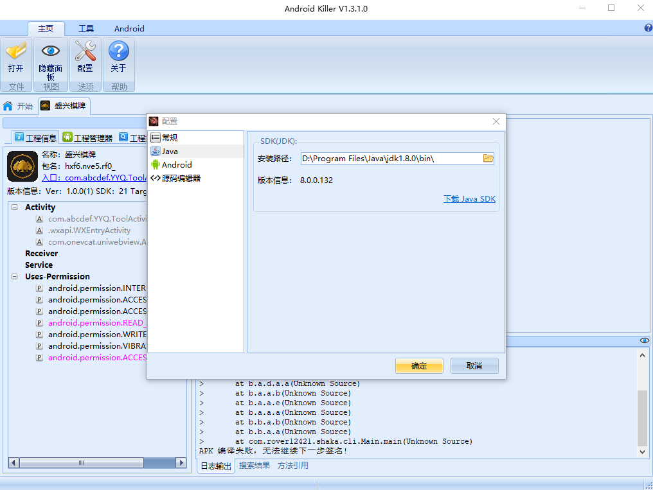Viewport: 653px width, 490px height.
Task: Toggle eye icon in log panel header
Action: click(x=644, y=340)
